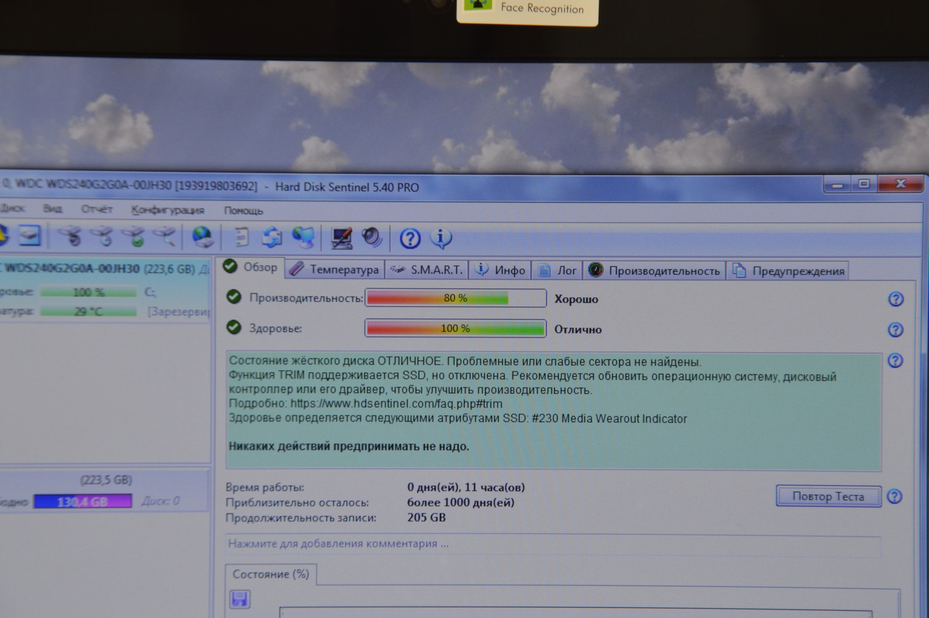Click the 'Никаких действий предпринимать не надо.' text
Image resolution: width=929 pixels, height=618 pixels.
[349, 446]
